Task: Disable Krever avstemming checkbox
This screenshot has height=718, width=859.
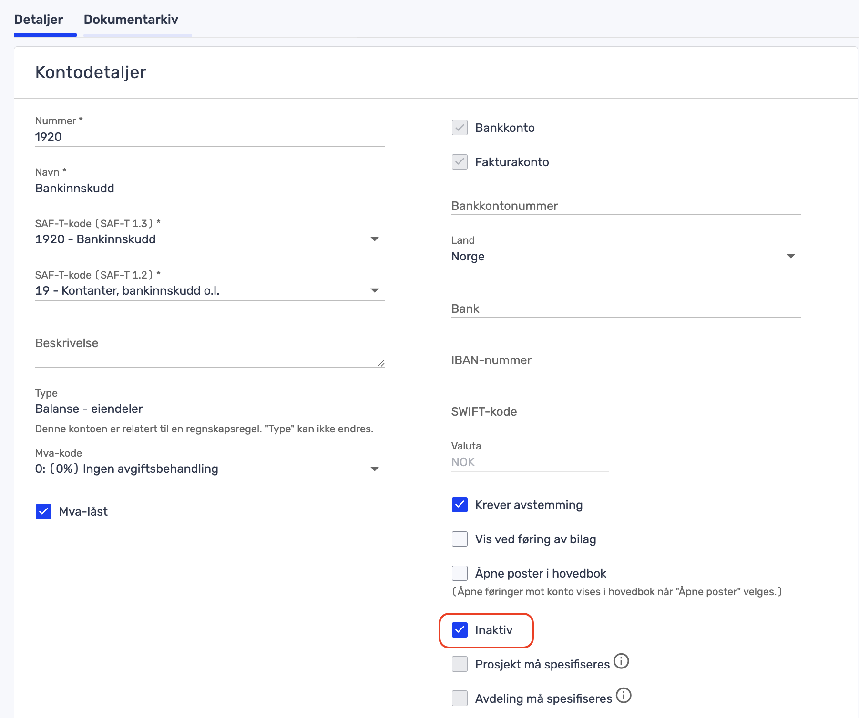Action: click(460, 505)
